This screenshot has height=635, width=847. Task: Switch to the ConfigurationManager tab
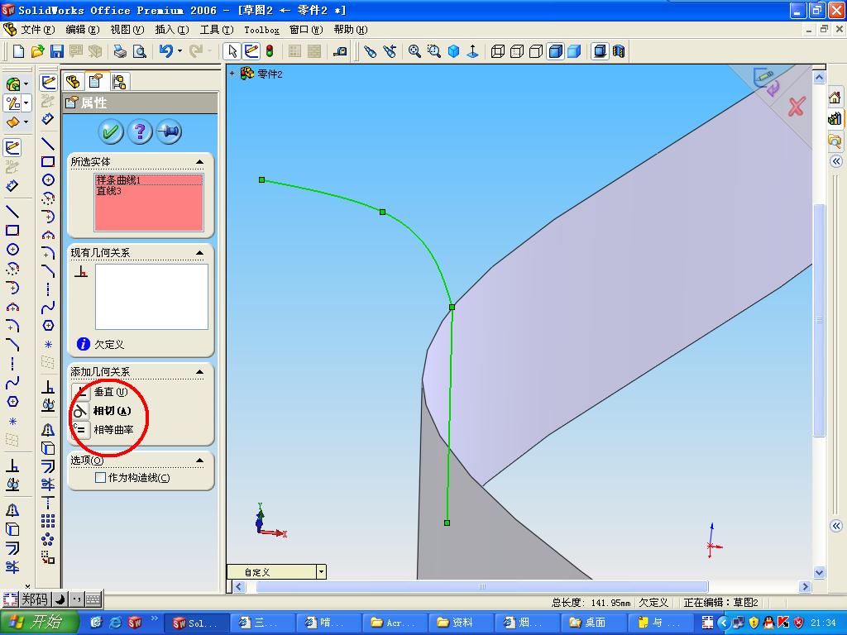(x=119, y=82)
